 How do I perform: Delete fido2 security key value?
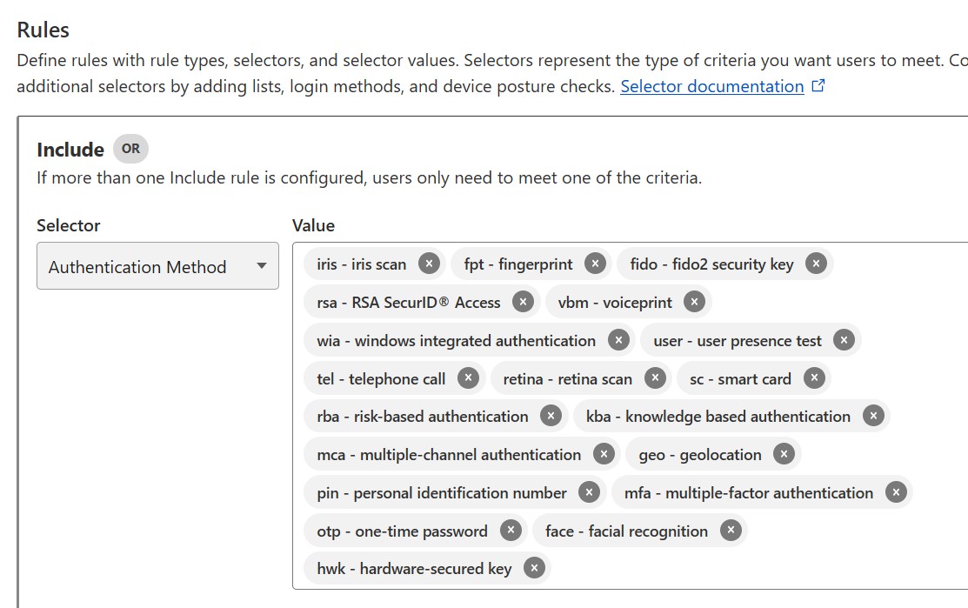[816, 264]
